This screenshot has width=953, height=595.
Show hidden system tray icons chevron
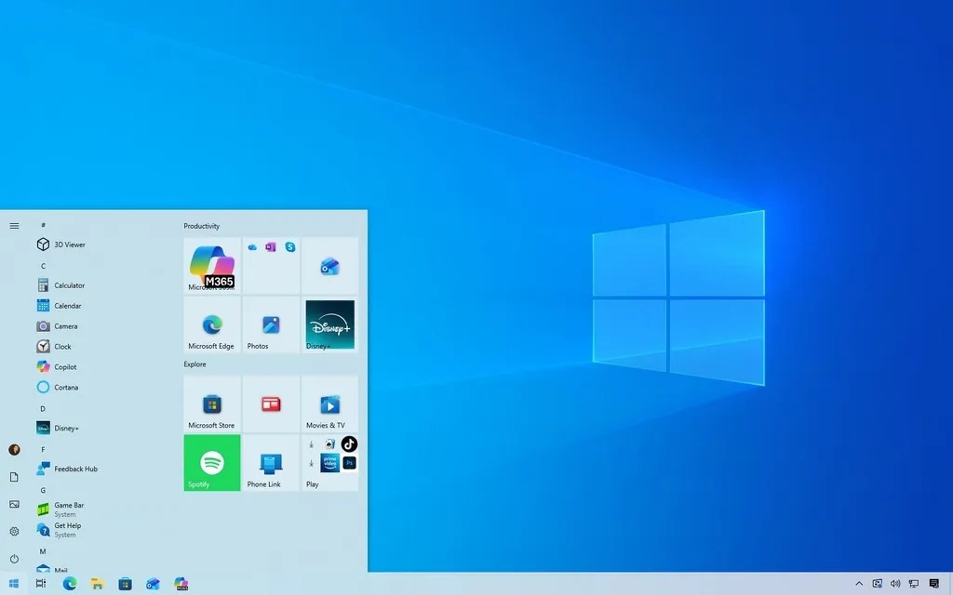(859, 584)
